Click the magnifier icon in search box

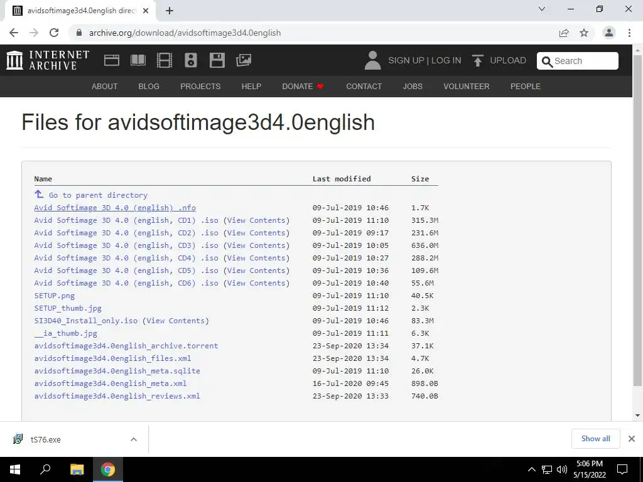click(547, 62)
